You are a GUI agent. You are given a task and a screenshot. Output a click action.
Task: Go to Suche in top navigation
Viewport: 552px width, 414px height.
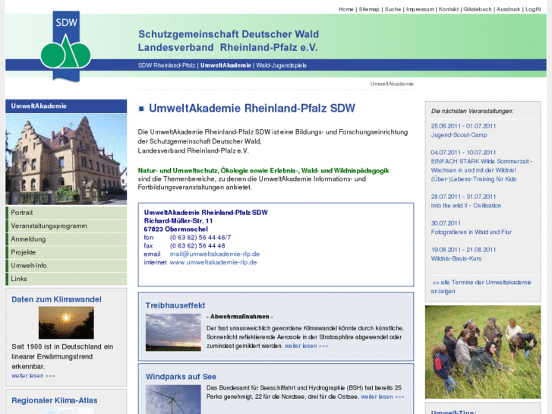click(x=393, y=10)
